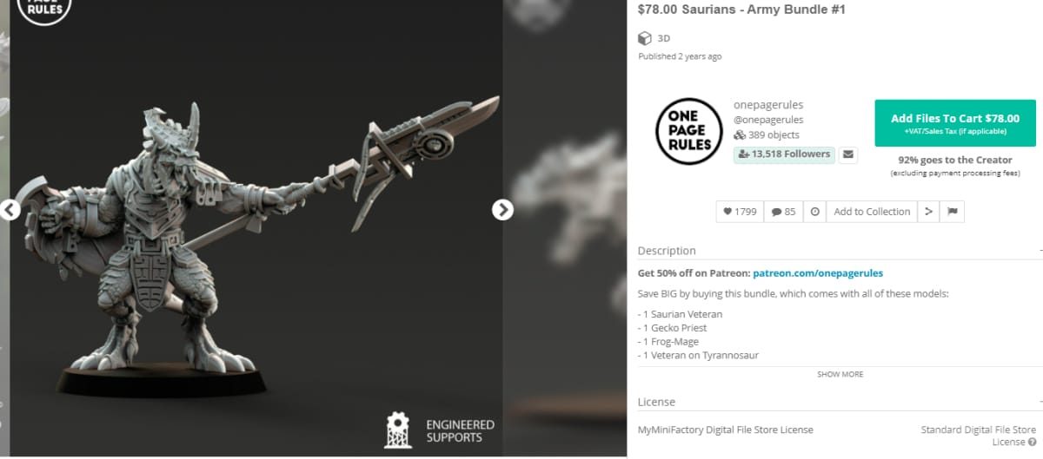Open the patreon.com/onepagerules link
Screen dimensions: 1043x459
[x=818, y=273]
